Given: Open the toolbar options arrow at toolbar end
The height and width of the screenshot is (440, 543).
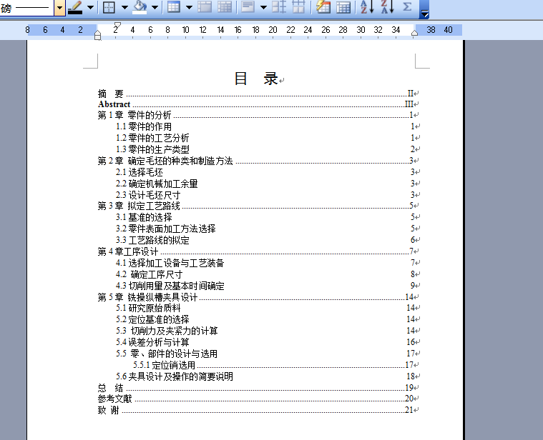Looking at the screenshot, I should [x=424, y=10].
